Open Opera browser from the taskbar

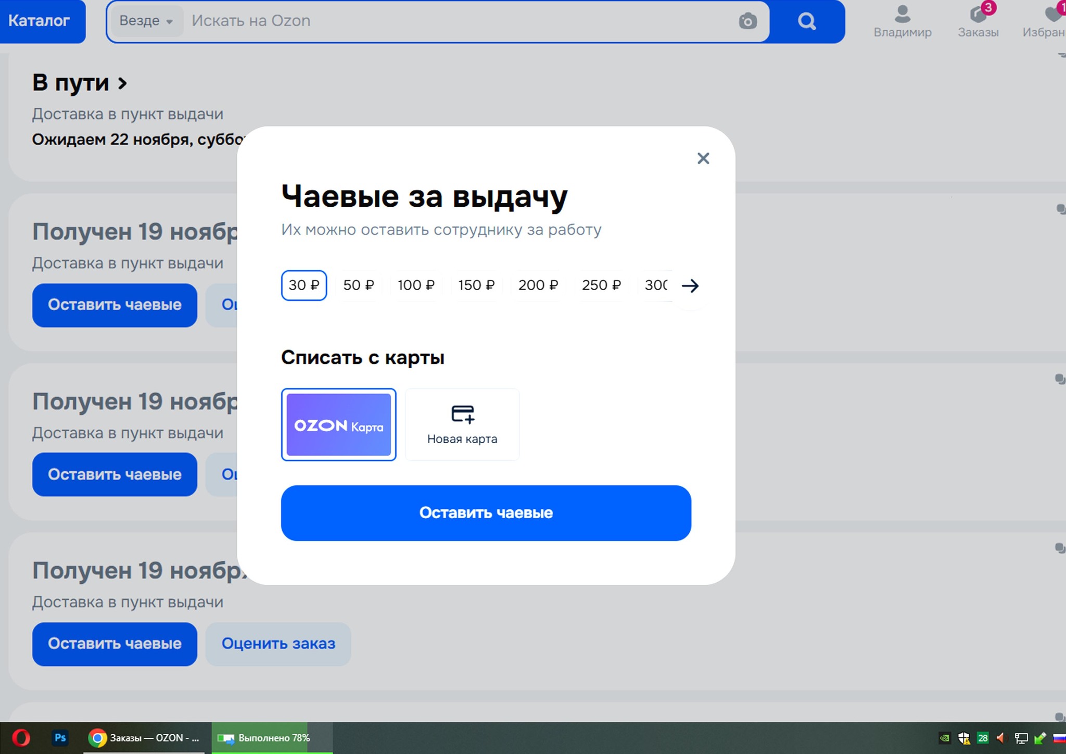pyautogui.click(x=21, y=738)
